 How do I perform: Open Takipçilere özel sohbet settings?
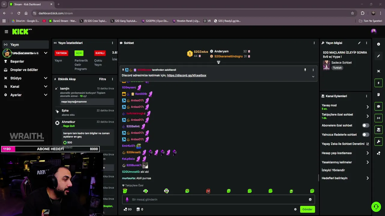point(345,116)
